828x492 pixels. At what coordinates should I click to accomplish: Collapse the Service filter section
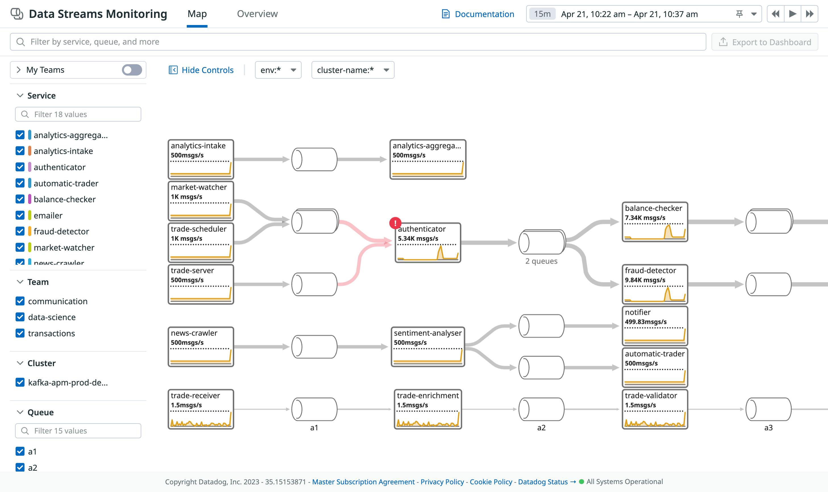tap(20, 96)
